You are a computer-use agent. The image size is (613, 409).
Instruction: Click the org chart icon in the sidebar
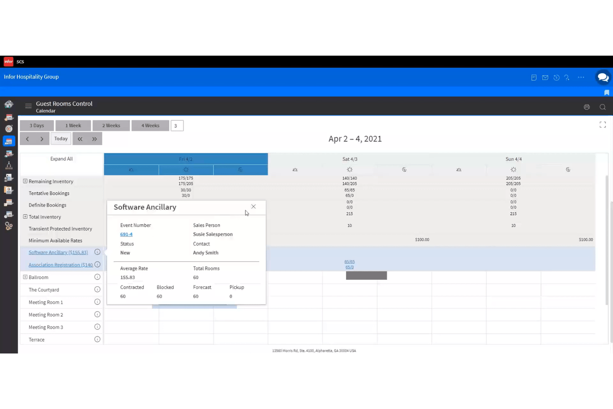click(9, 165)
